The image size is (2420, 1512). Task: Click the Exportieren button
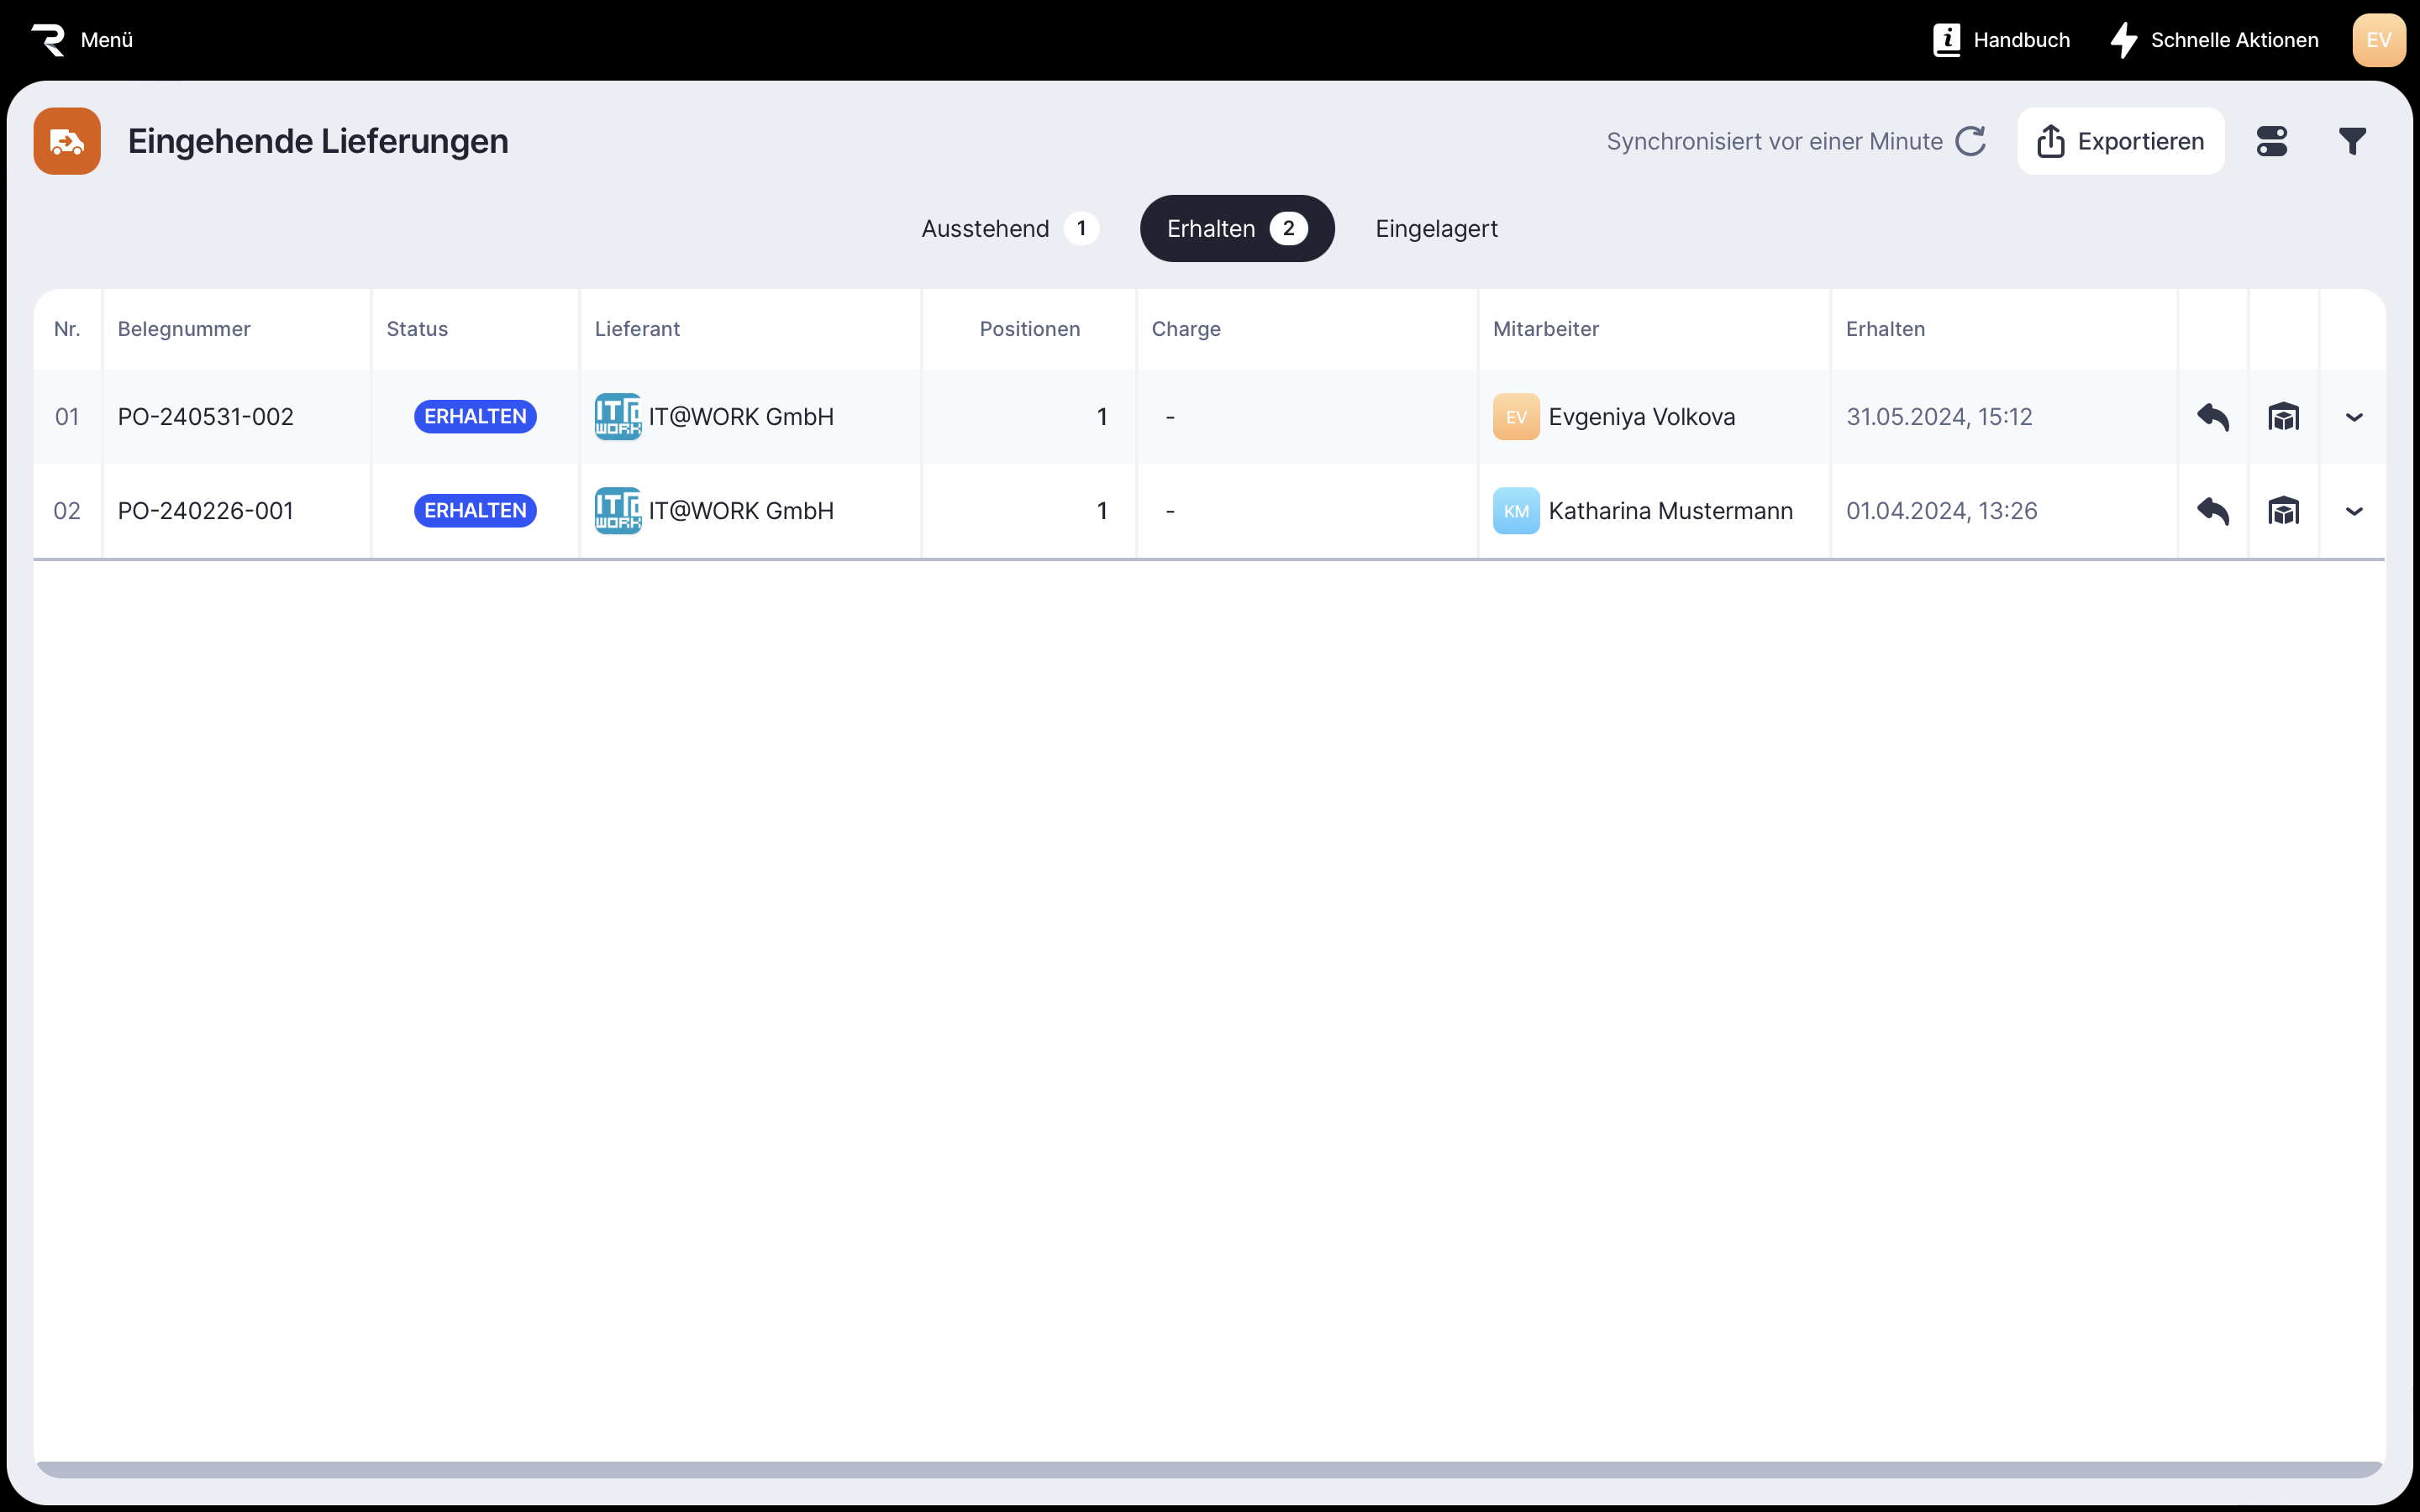(x=2120, y=141)
